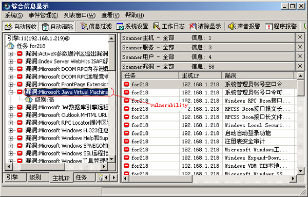The width and height of the screenshot is (308, 197).
Task: Click red icon of Windows SSL远程 item
Action: pos(20,153)
